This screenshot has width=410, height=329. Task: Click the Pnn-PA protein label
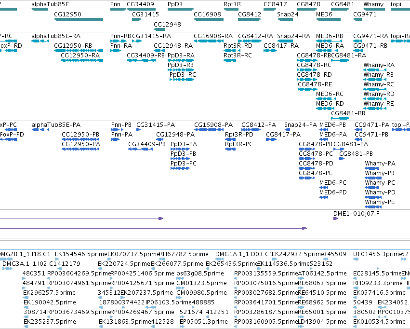pos(122,135)
